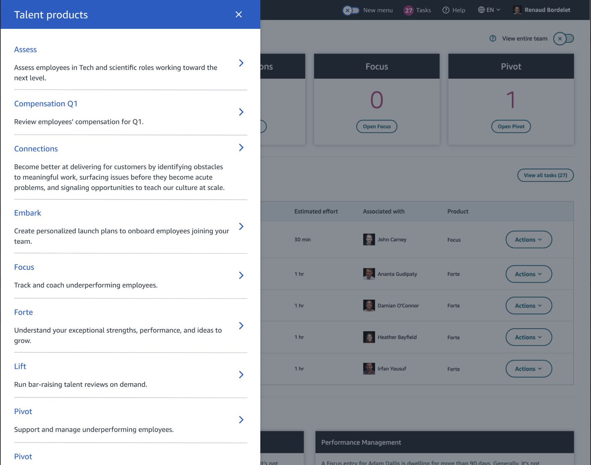Screen dimensions: 591x465
Task: Click the 30 min effort value
Action: click(303, 240)
